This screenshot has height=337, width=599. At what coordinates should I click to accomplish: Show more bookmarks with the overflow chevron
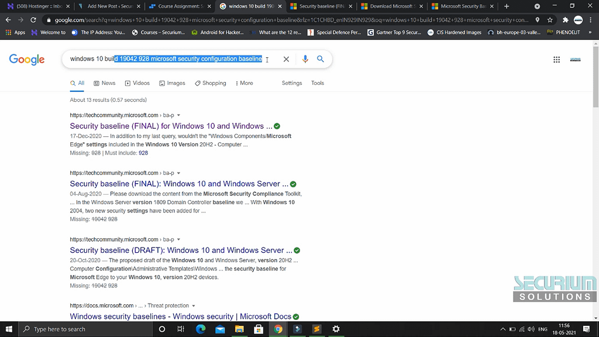coord(590,33)
